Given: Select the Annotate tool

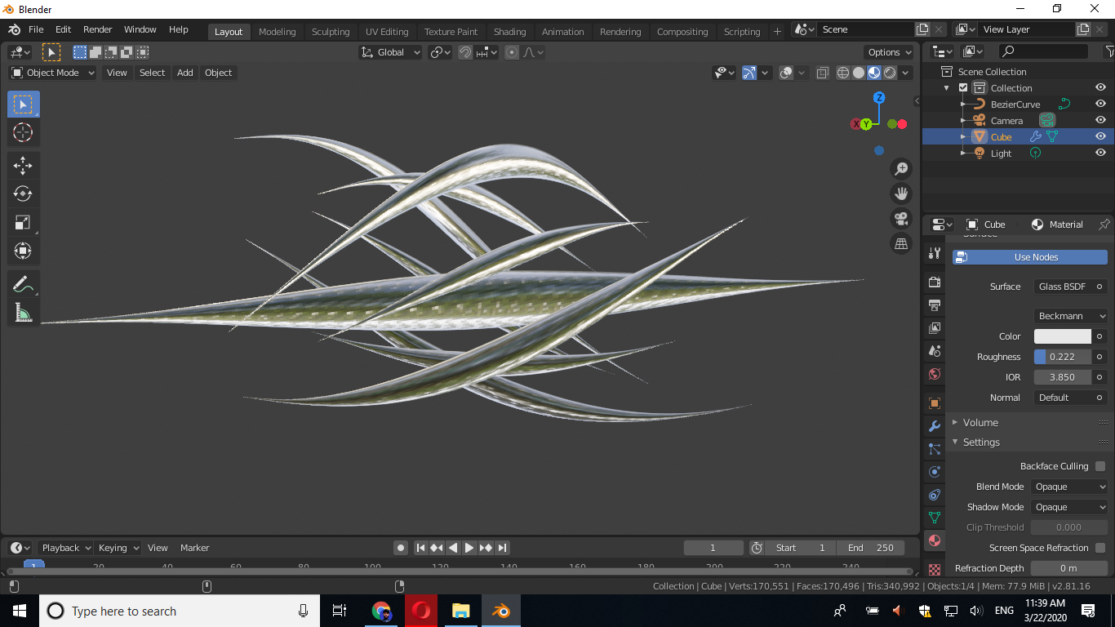Looking at the screenshot, I should point(23,283).
